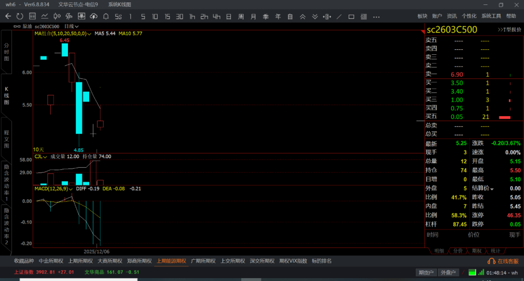The width and height of the screenshot is (524, 281).
Task: Click the back arrow icon in toolbar
Action: click(8, 16)
